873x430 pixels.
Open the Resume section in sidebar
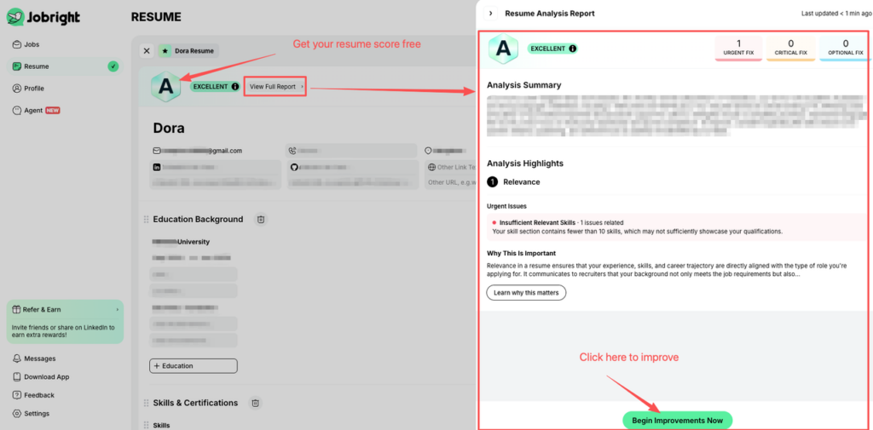click(65, 66)
